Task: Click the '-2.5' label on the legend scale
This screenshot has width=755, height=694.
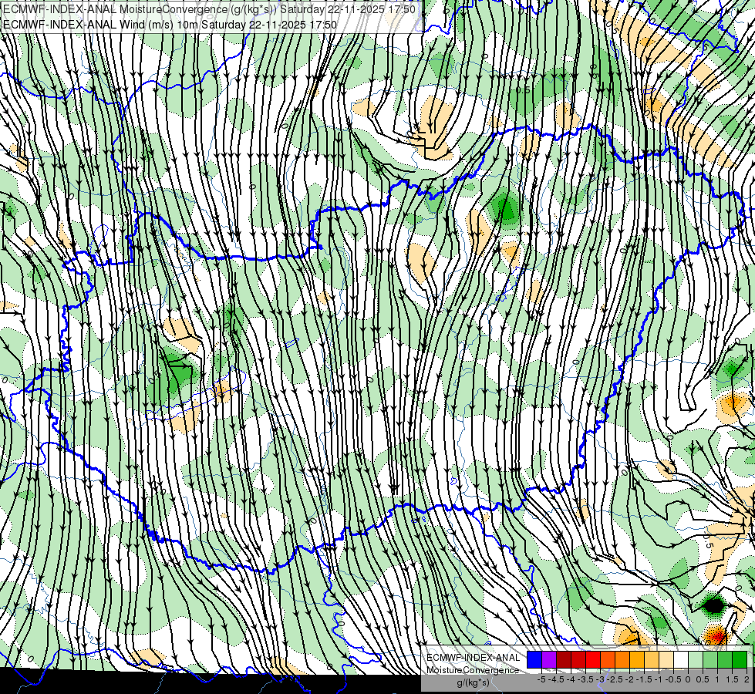Action: [615, 679]
